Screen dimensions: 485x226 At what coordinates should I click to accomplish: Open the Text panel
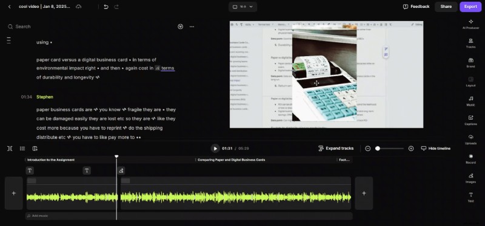click(x=471, y=198)
